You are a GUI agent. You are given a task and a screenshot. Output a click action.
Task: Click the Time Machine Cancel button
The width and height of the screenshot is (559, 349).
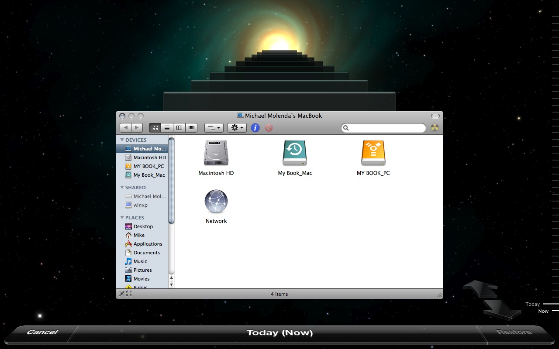[42, 332]
